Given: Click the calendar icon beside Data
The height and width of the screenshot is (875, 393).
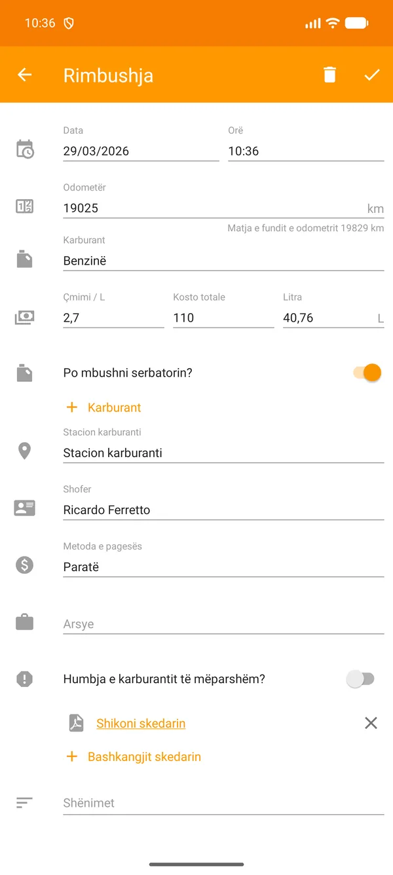Looking at the screenshot, I should click(24, 149).
